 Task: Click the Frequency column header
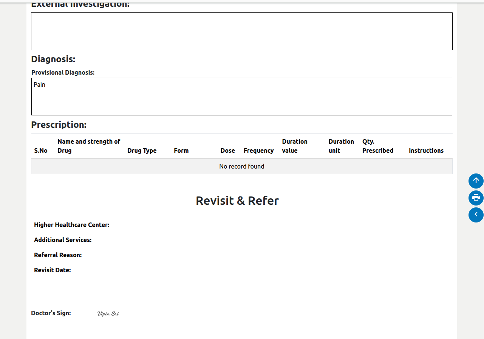[258, 150]
